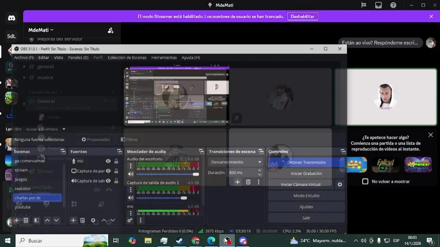Open virtual camera settings gear
Viewport: 440px width, 247px height.
point(340,185)
